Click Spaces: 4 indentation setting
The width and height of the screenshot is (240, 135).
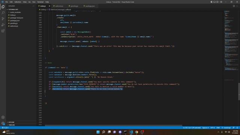point(205,127)
